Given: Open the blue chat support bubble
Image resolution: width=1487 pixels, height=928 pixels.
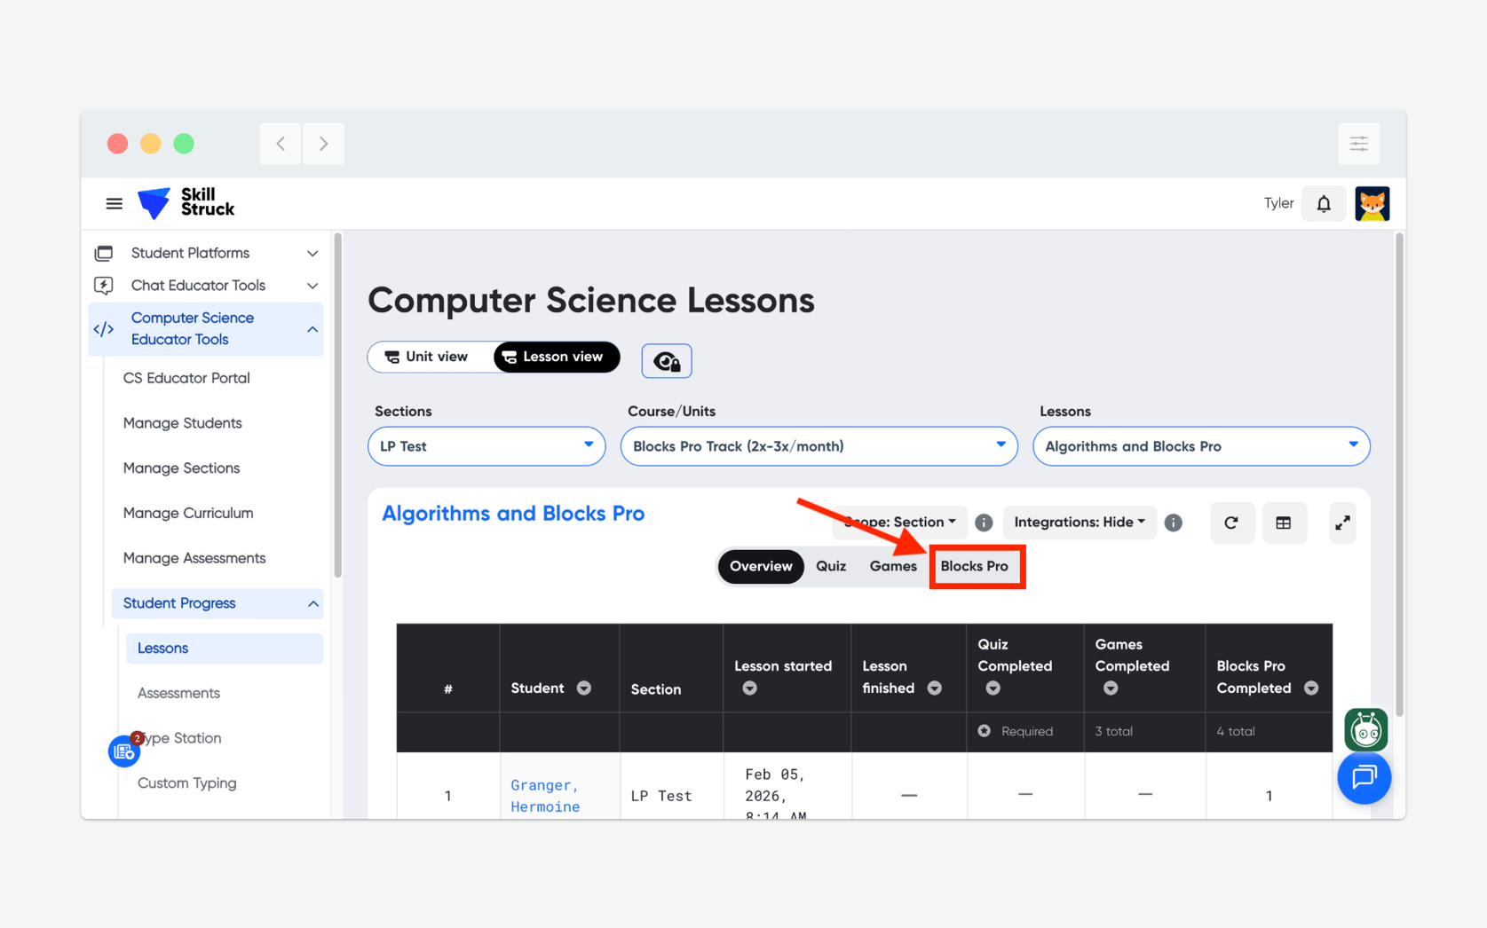Looking at the screenshot, I should (x=1364, y=777).
